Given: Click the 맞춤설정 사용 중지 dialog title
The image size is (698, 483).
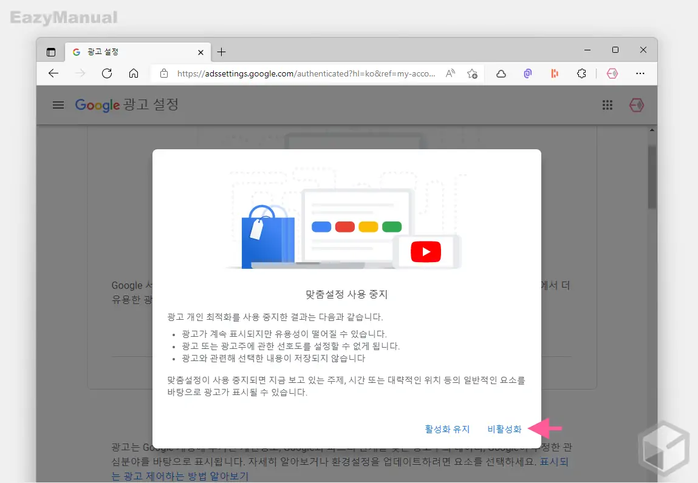Looking at the screenshot, I should click(347, 294).
